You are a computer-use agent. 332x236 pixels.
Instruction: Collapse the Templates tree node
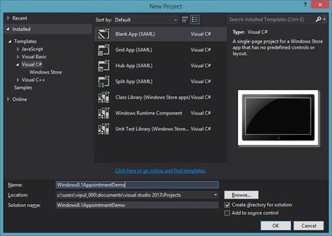[x=10, y=42]
